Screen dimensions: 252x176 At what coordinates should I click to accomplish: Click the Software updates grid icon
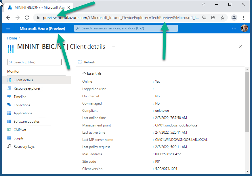point(9,122)
